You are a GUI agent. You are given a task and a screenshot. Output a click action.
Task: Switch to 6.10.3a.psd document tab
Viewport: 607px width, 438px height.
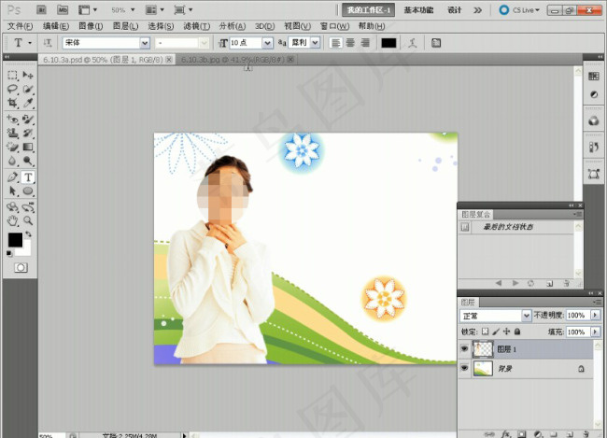[103, 59]
